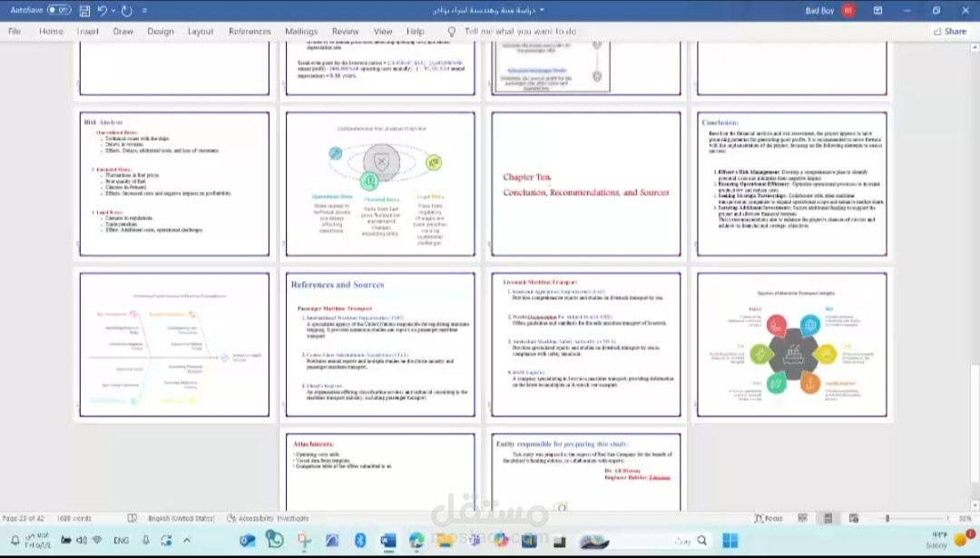The width and height of the screenshot is (980, 558).
Task: Switch to the Mailings tab
Action: pos(301,31)
